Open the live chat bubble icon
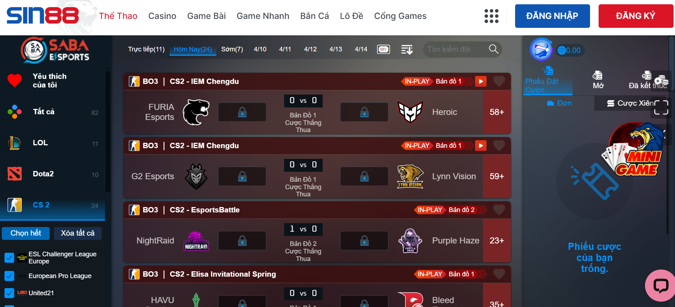Viewport: 675px width, 307px height. point(661,286)
